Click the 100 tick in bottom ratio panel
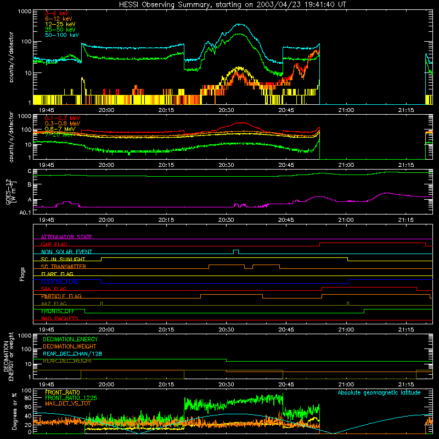This screenshot has width=439, height=439. tap(26, 391)
